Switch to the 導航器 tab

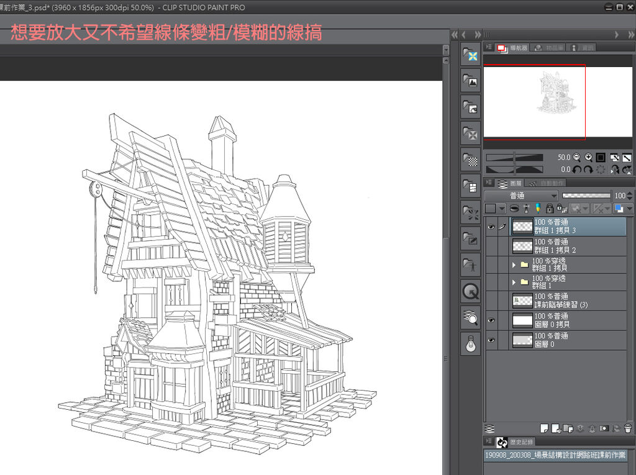pyautogui.click(x=513, y=48)
